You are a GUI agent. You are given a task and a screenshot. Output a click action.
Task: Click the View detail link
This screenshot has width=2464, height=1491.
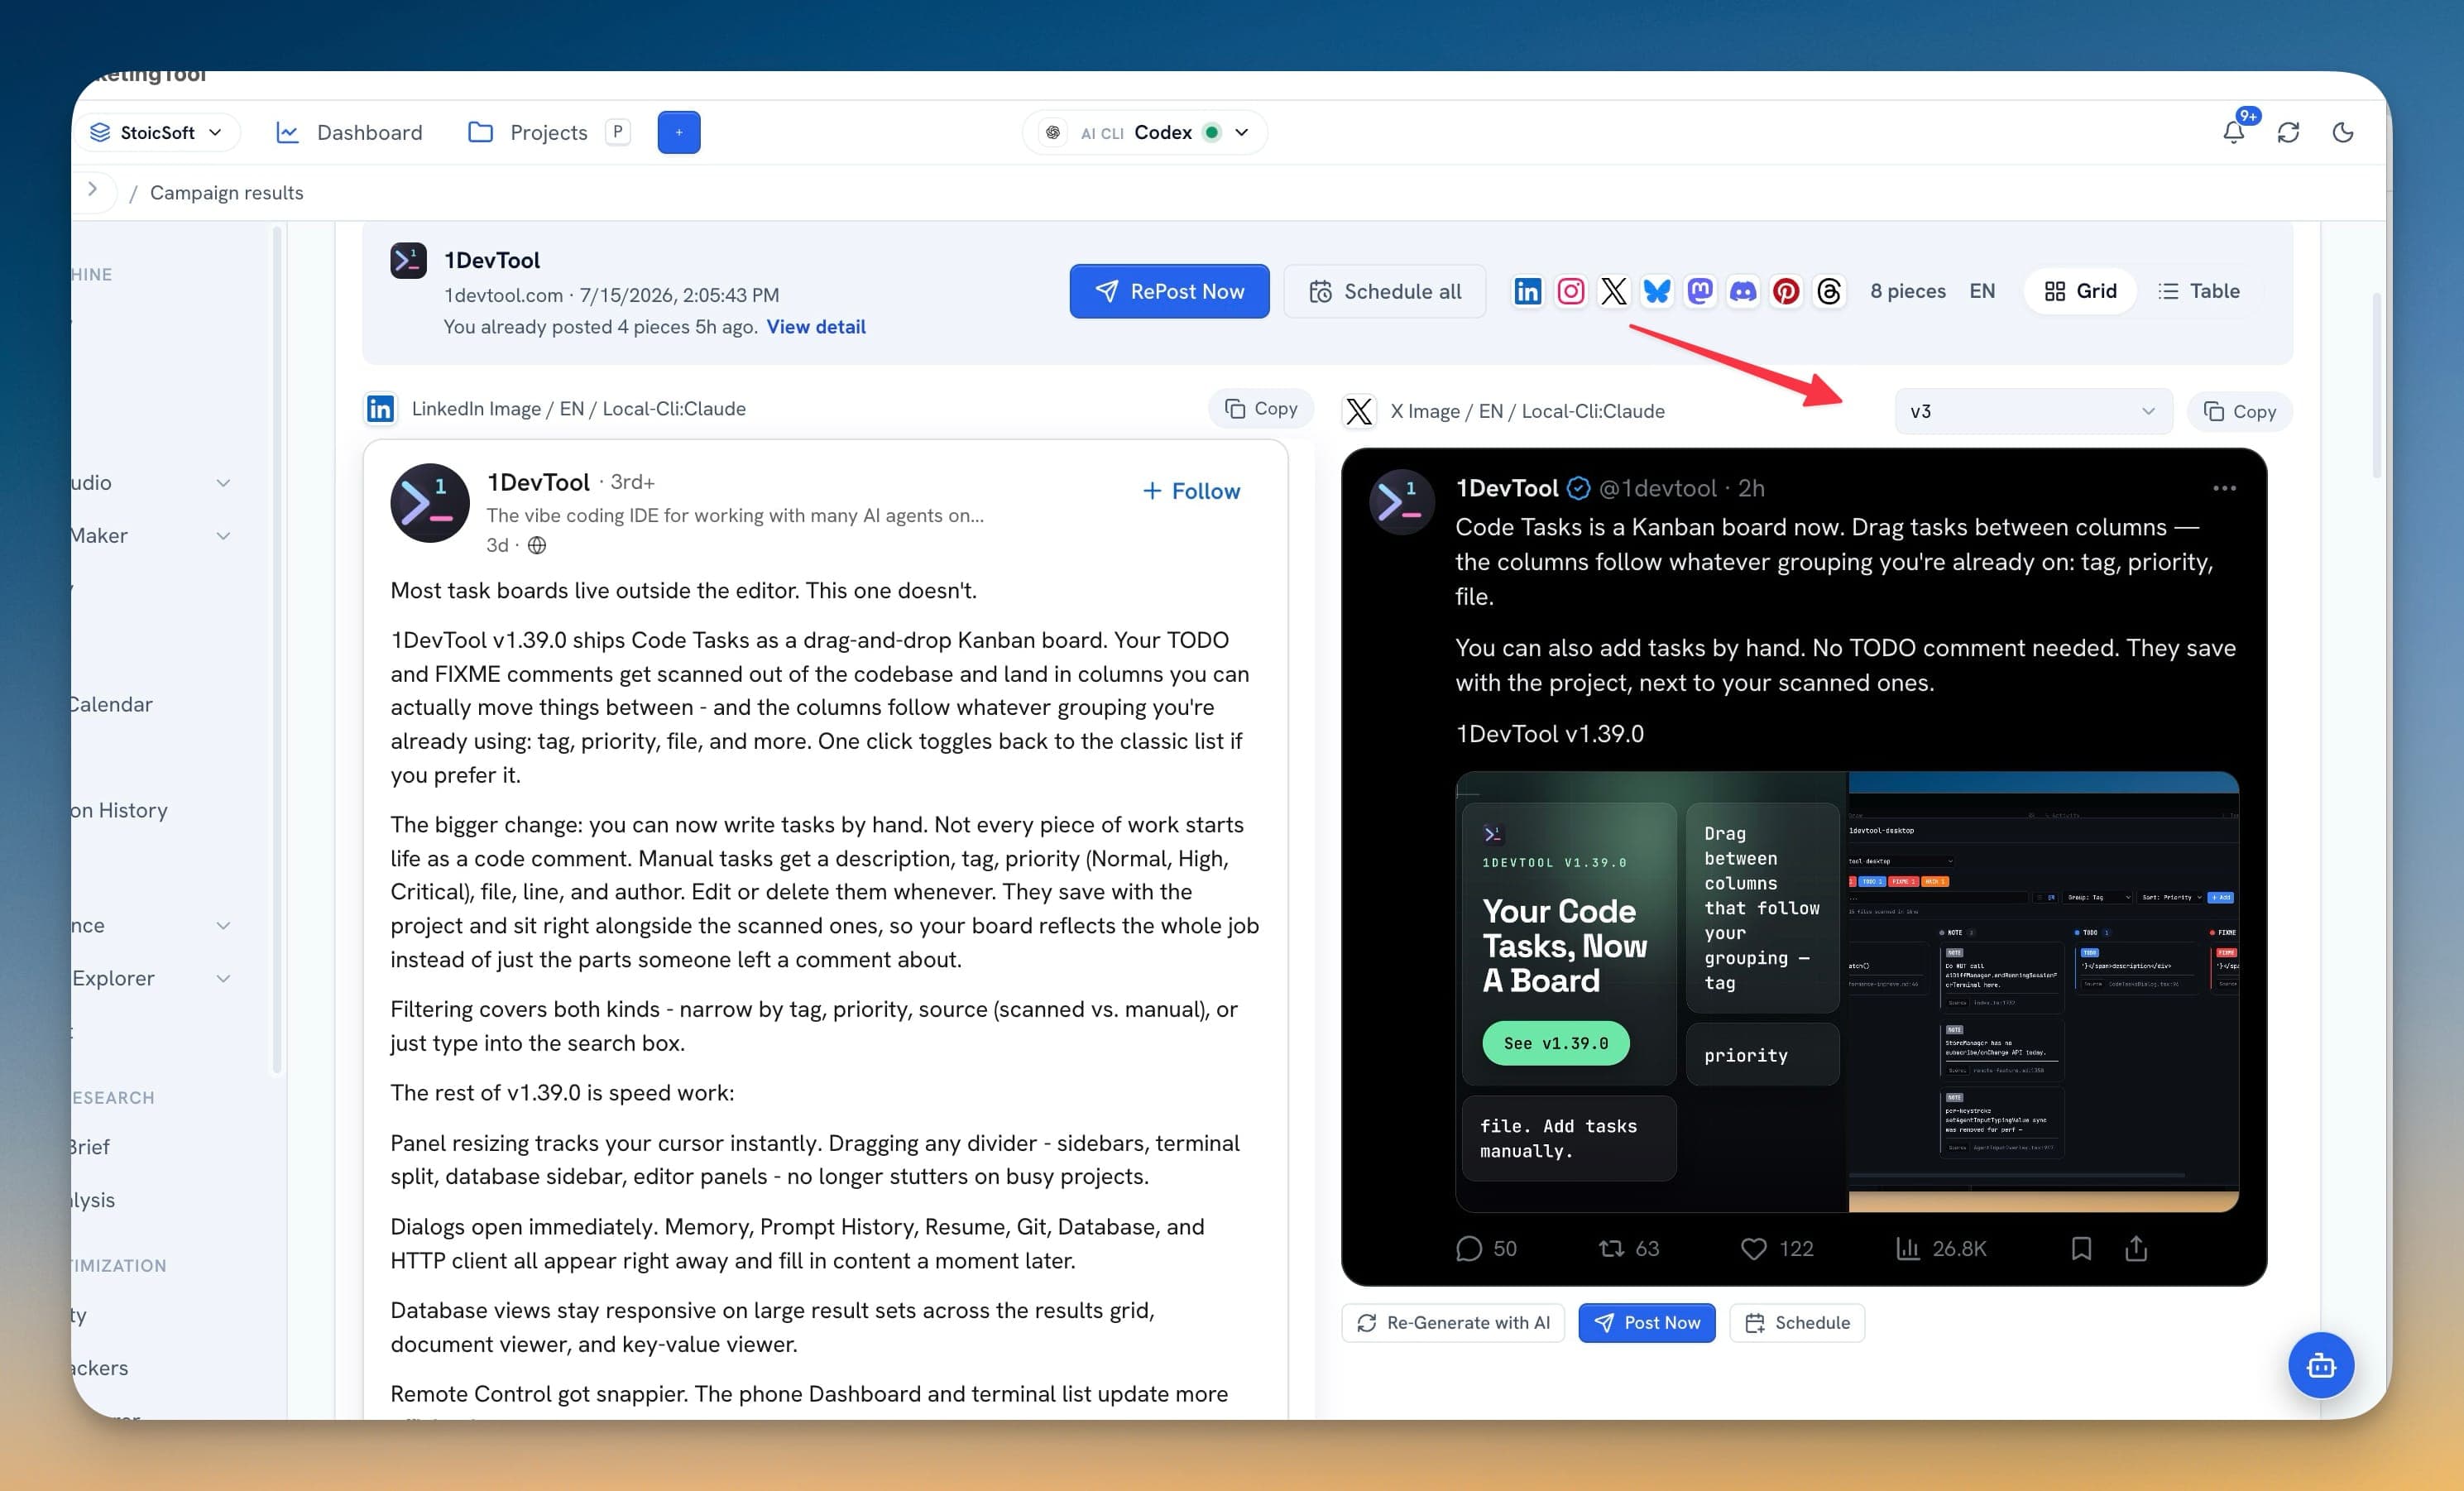[816, 327]
